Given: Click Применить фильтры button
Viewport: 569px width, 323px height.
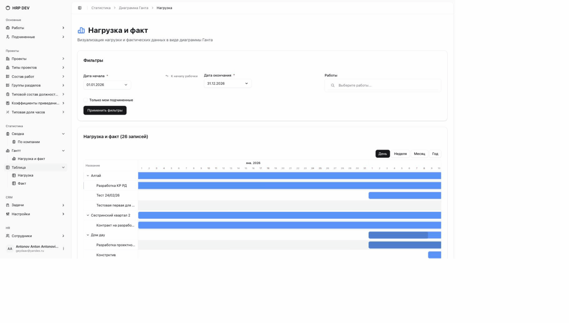Looking at the screenshot, I should coord(105,111).
